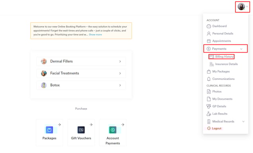
Task: Expand the Medical Records chevron
Action: point(243,122)
